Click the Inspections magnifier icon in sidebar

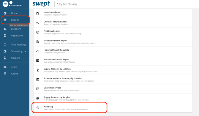(5, 36)
